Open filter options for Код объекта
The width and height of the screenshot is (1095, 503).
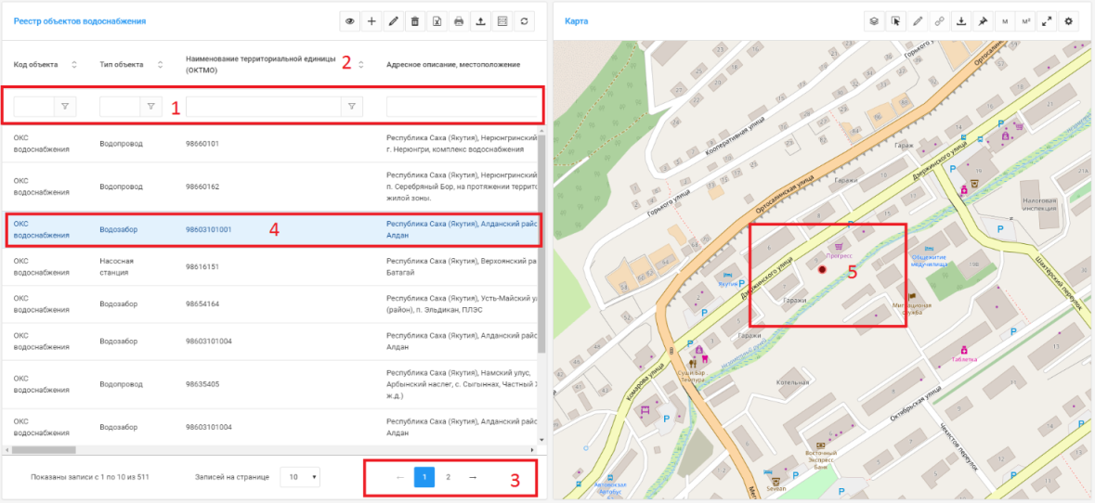(65, 108)
